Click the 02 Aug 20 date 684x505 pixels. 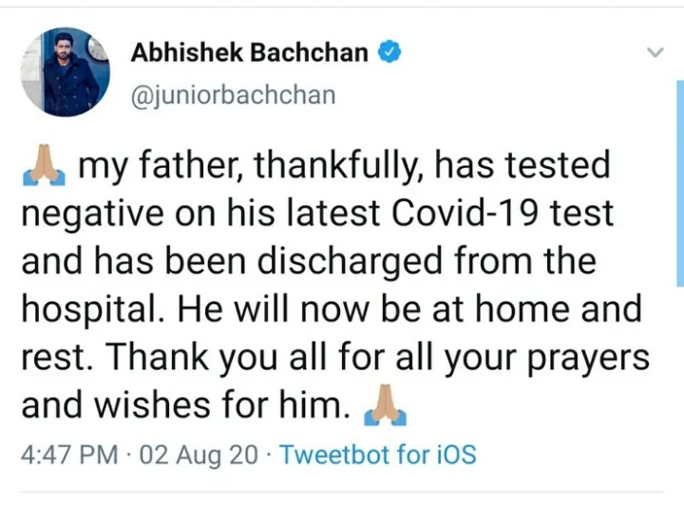click(x=199, y=455)
